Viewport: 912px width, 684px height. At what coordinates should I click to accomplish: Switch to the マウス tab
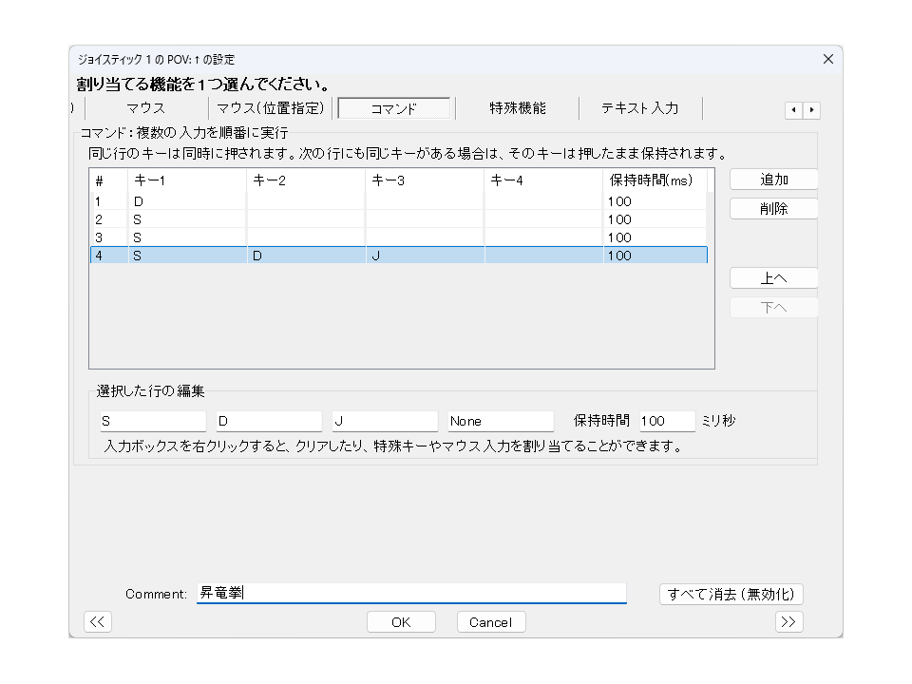146,108
